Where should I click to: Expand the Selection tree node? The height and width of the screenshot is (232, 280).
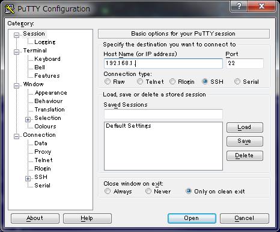pos(28,119)
